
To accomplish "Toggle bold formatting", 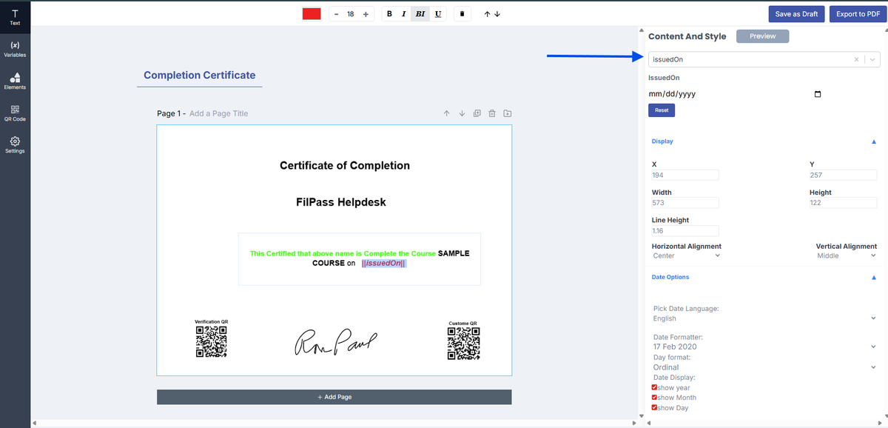I will point(389,14).
